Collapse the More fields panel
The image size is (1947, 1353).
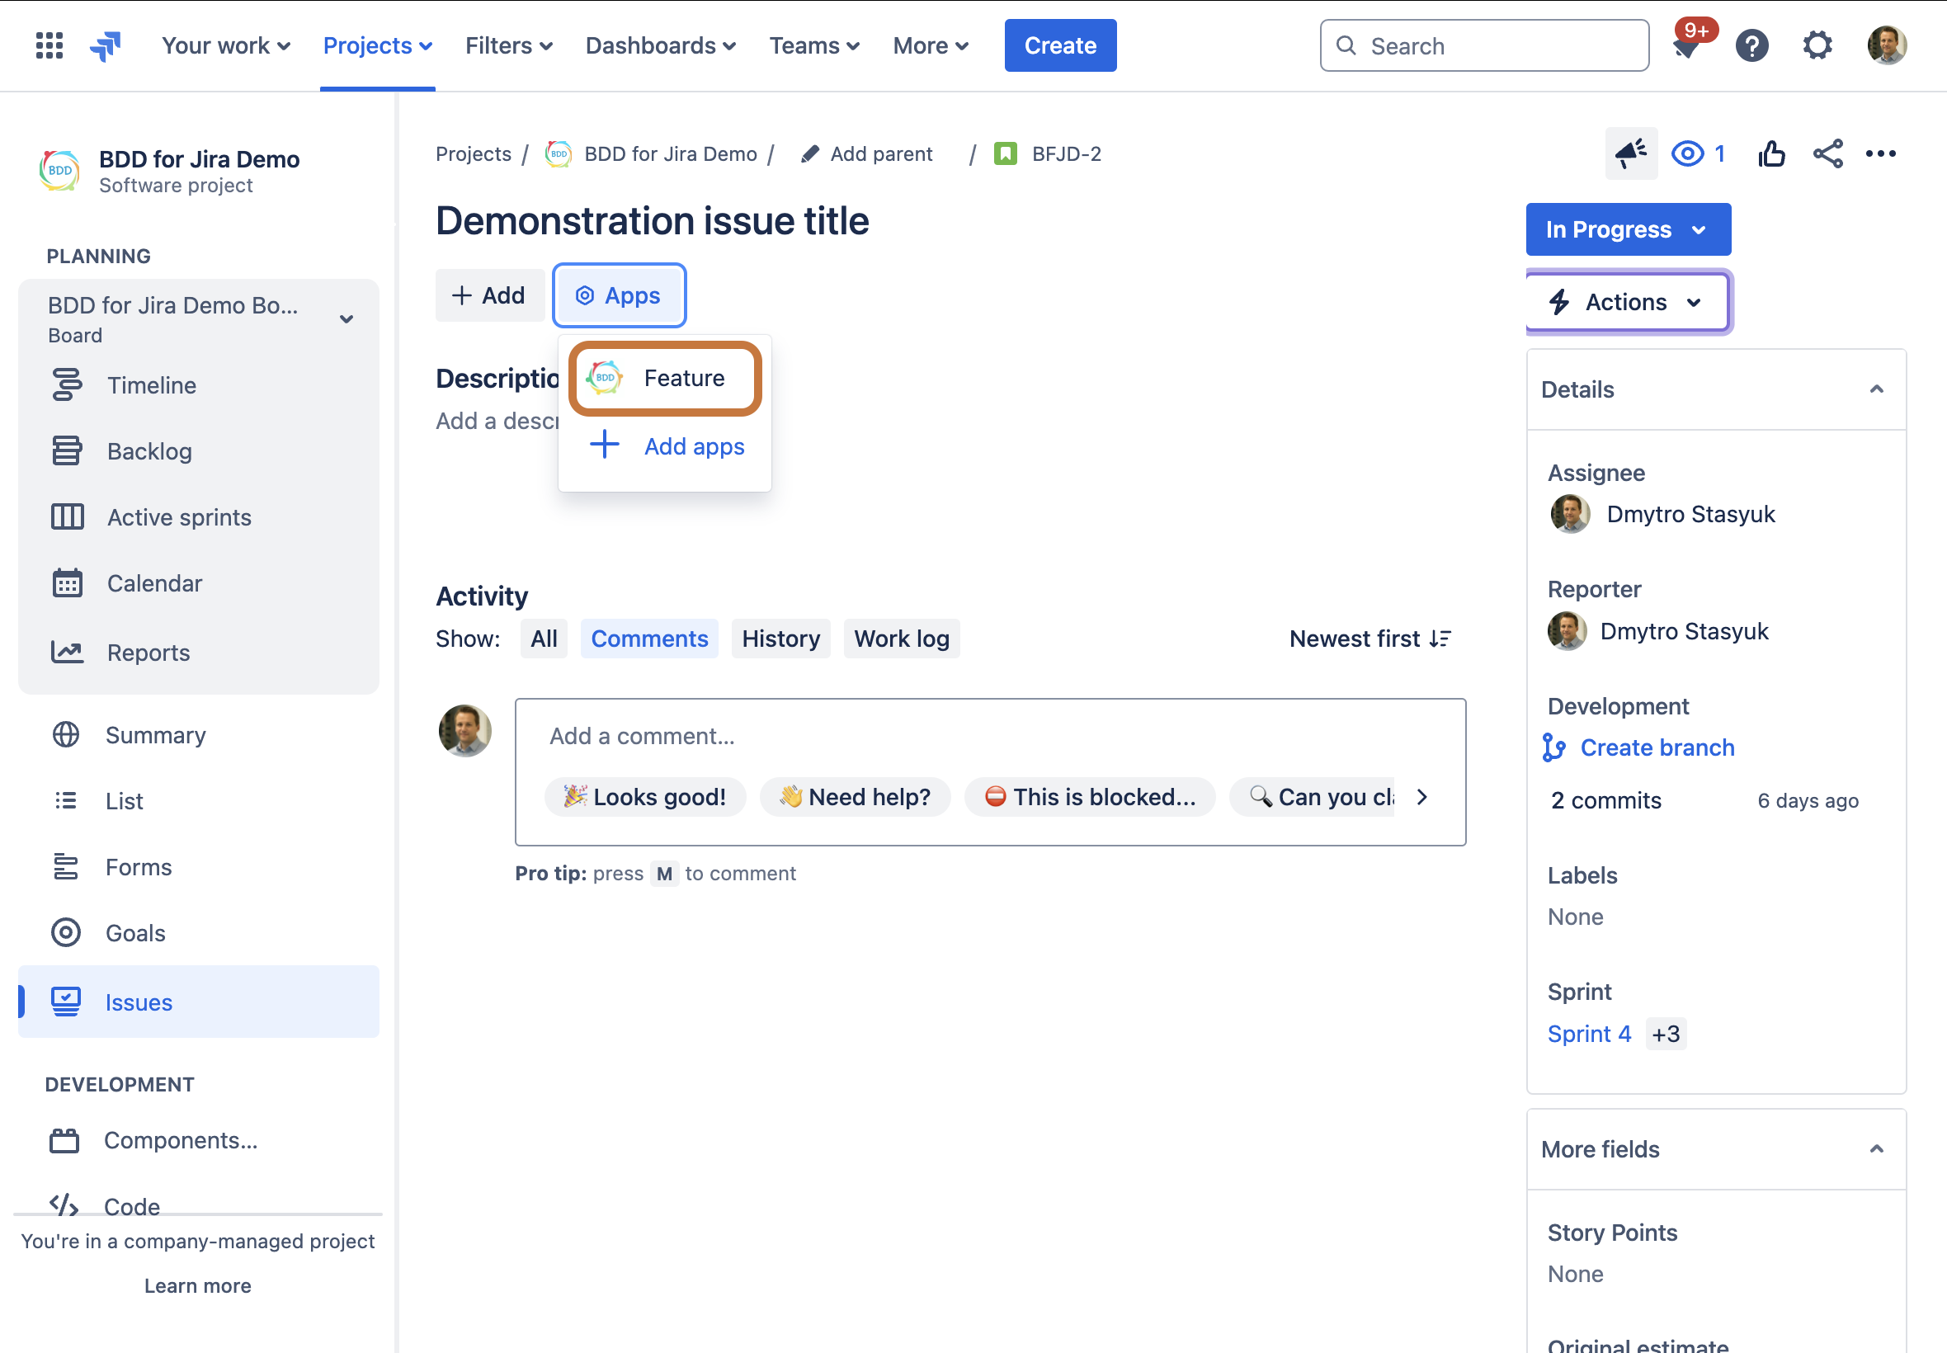click(x=1876, y=1148)
